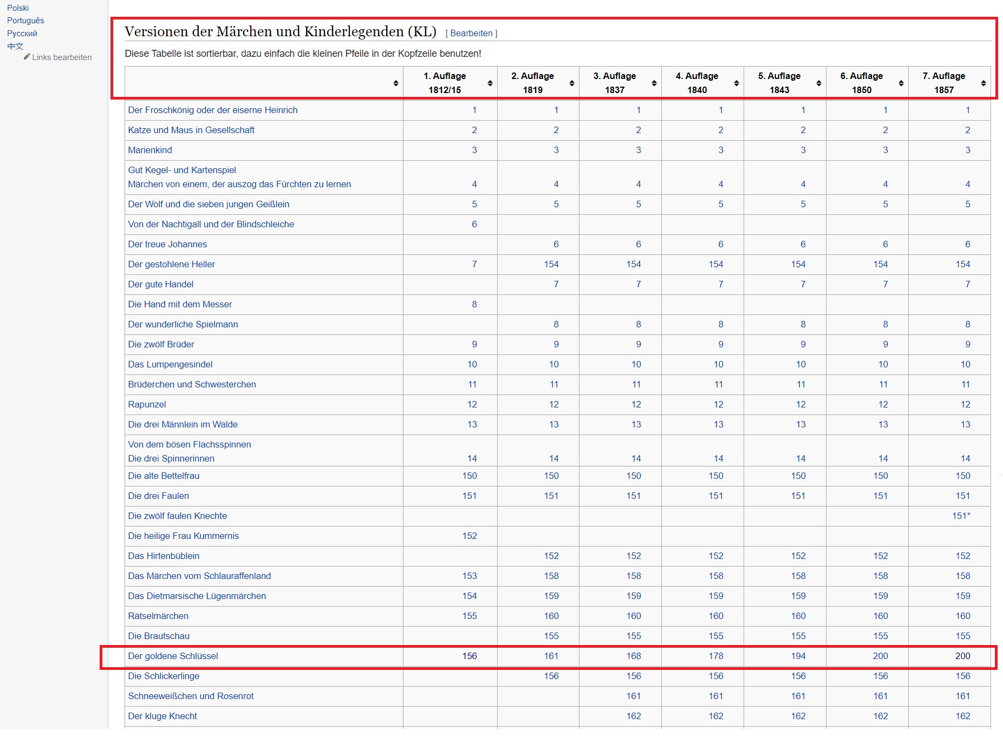Switch language to 中文
1003x737 pixels.
[x=15, y=46]
